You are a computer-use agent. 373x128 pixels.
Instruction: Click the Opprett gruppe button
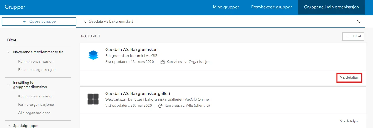coord(39,21)
